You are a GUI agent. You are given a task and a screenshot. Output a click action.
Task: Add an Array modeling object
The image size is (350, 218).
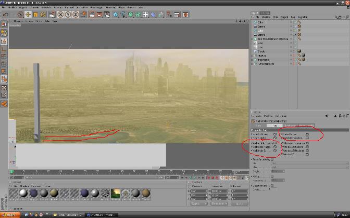coord(138,15)
